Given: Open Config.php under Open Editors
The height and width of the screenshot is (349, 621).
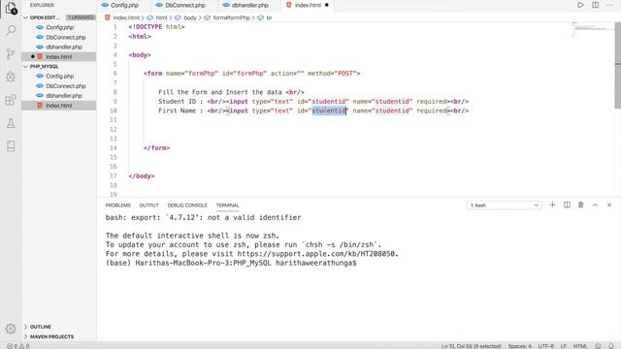Looking at the screenshot, I should pos(58,27).
